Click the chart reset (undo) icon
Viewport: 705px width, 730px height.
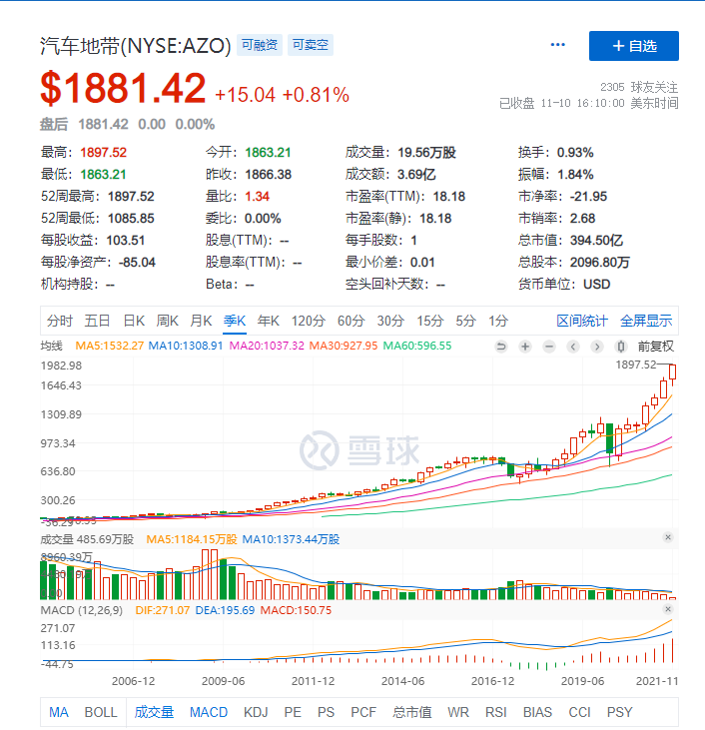[x=502, y=347]
